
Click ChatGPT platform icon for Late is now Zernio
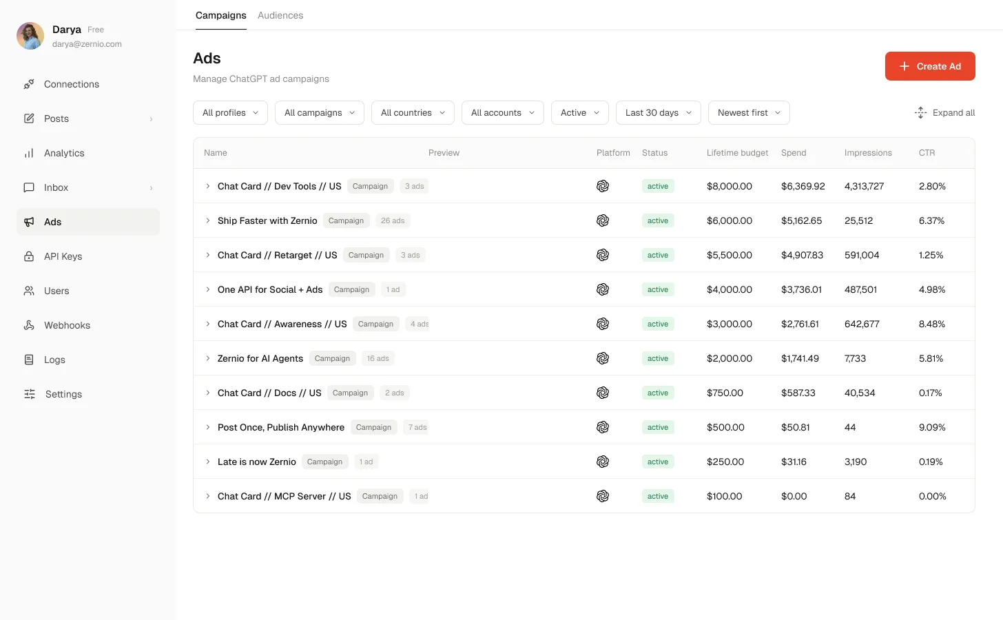(603, 462)
